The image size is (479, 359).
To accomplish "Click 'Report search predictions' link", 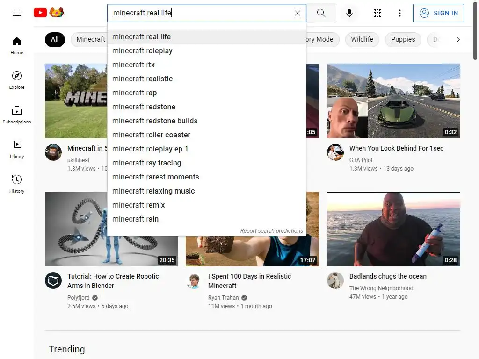I will 272,231.
